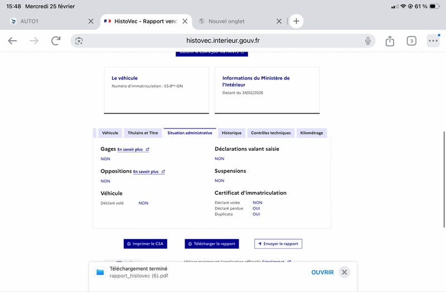
Task: Switch to the Kilométrage tab
Action: click(x=312, y=133)
